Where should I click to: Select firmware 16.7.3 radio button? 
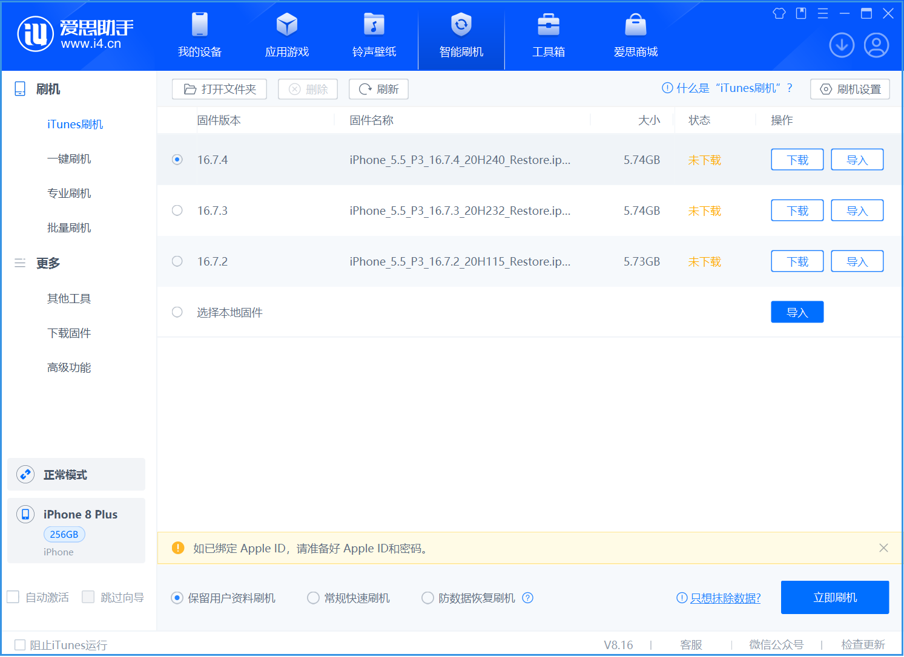point(177,211)
